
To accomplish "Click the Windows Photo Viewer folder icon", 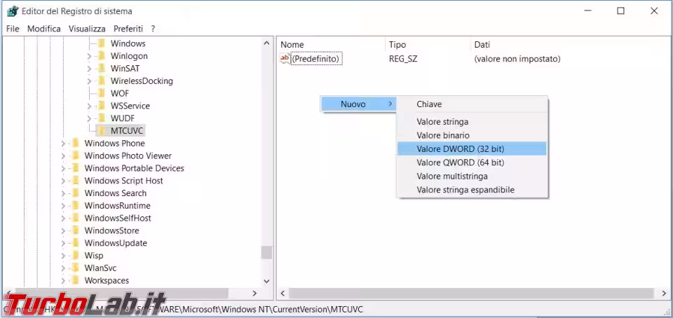I will [76, 155].
